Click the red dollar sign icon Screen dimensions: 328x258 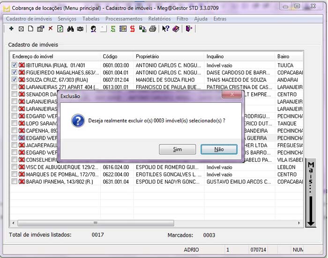pos(133,29)
